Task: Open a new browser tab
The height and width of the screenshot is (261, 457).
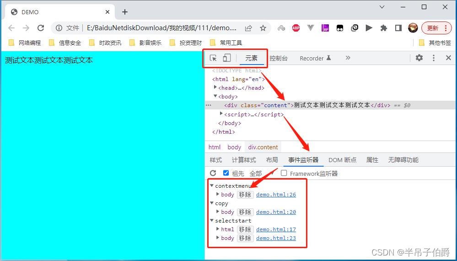Action: pyautogui.click(x=125, y=12)
